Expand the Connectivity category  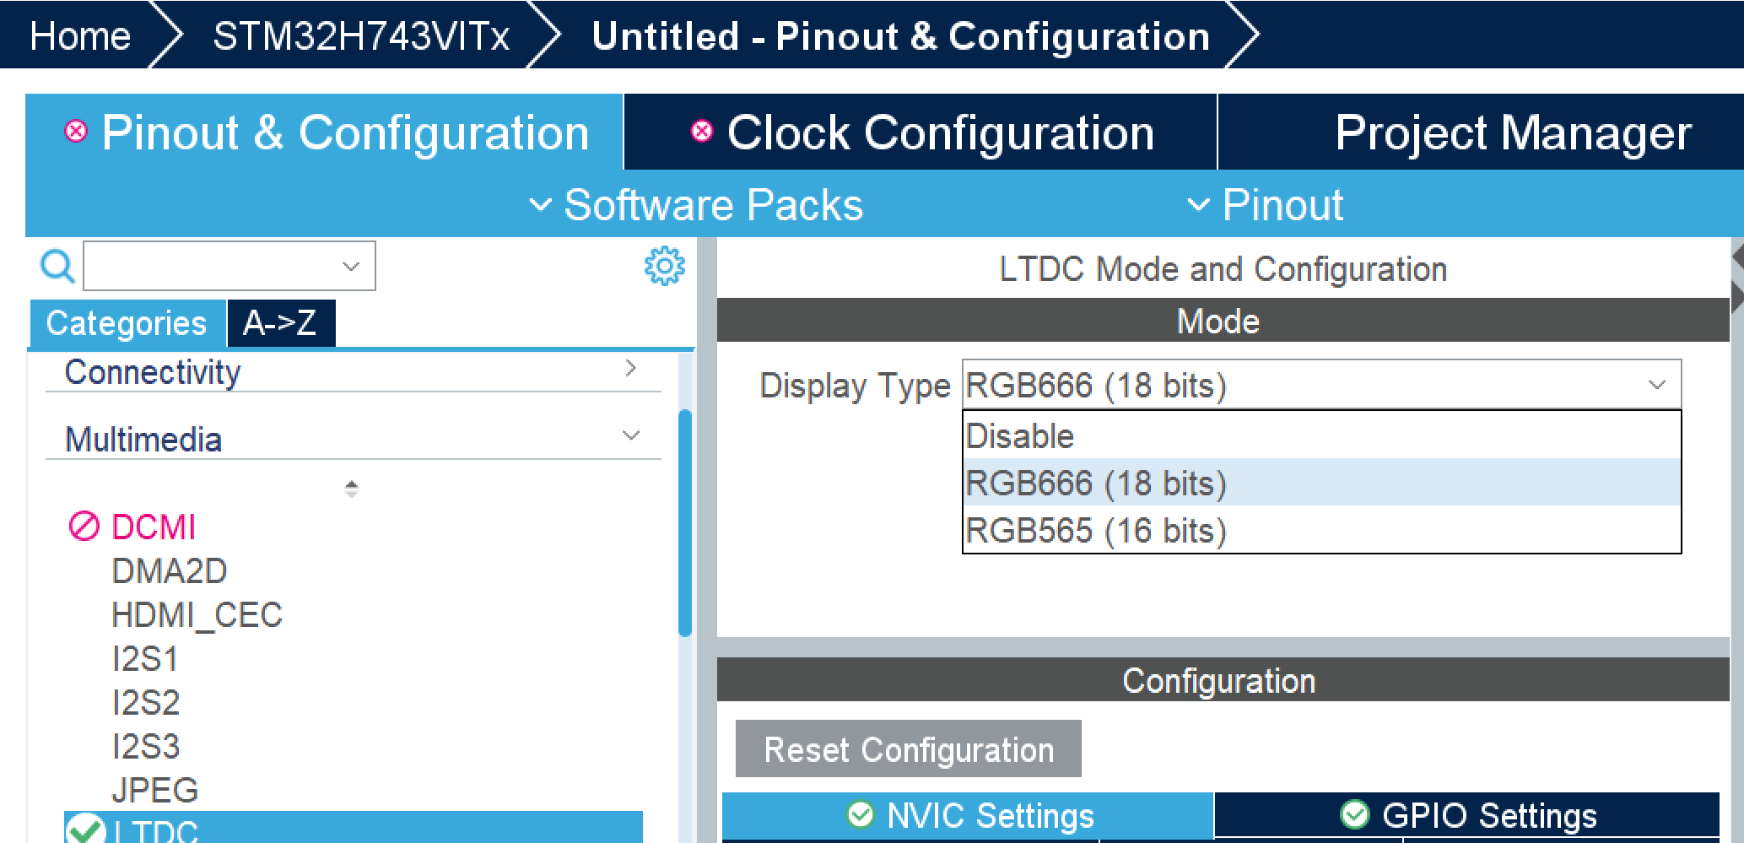click(629, 369)
